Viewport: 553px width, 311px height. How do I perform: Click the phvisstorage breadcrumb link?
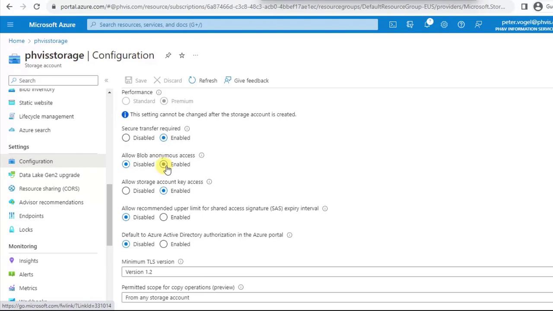tap(51, 41)
